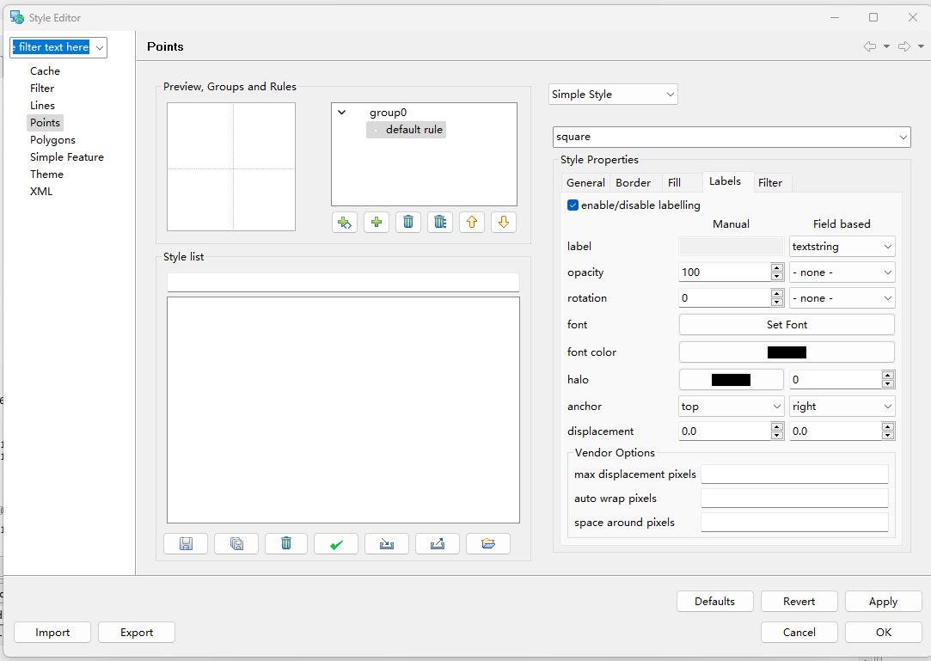
Task: Click the space around pixels input field
Action: (x=794, y=523)
